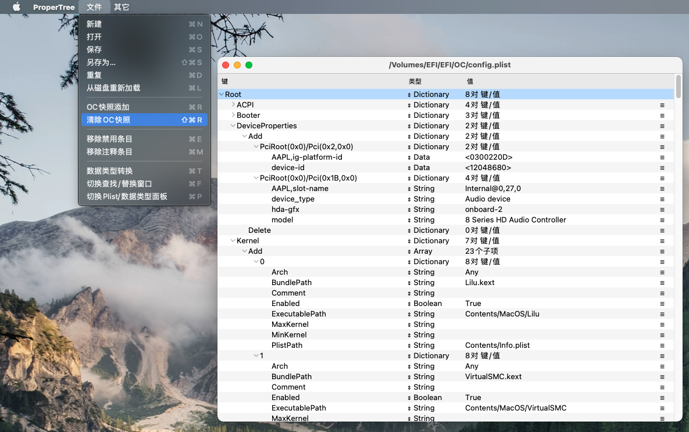Open the Apple menu
This screenshot has width=689, height=432.
pyautogui.click(x=16, y=6)
